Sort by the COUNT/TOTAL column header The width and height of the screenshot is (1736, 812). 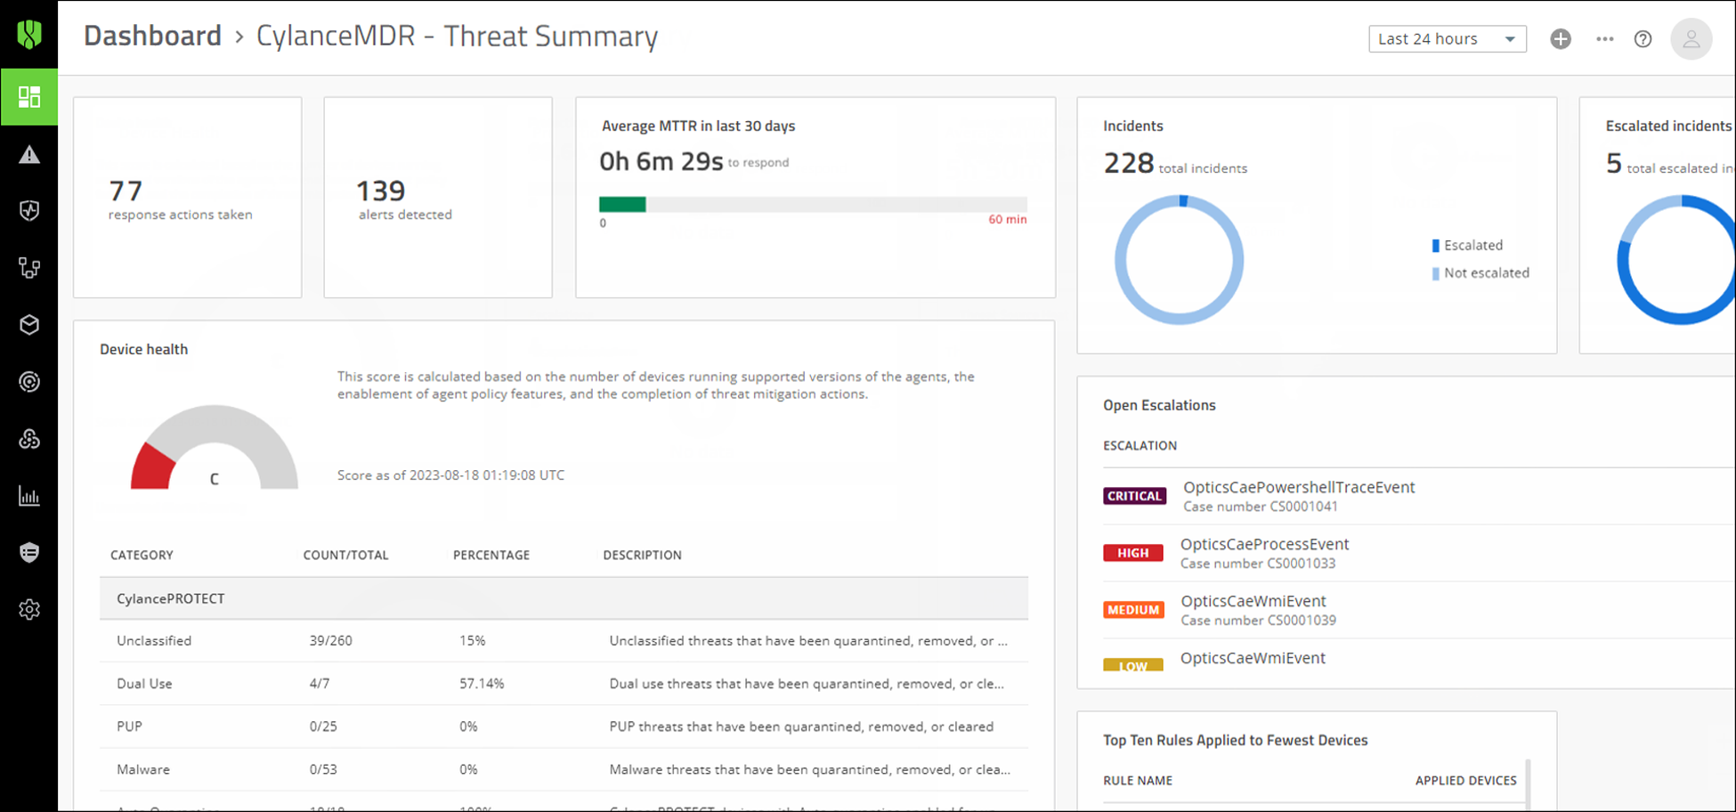[x=345, y=556]
